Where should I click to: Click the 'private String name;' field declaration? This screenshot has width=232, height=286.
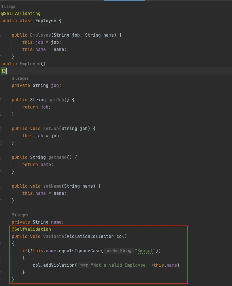38,222
